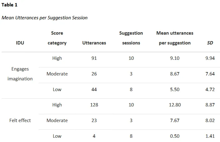Click the "Mean utterances per suggestion" header
220x142 pixels.
[175, 38]
